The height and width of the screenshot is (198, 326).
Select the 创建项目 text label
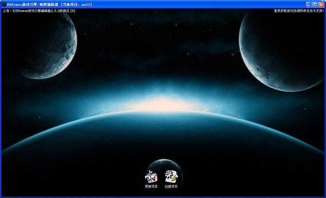(x=171, y=187)
